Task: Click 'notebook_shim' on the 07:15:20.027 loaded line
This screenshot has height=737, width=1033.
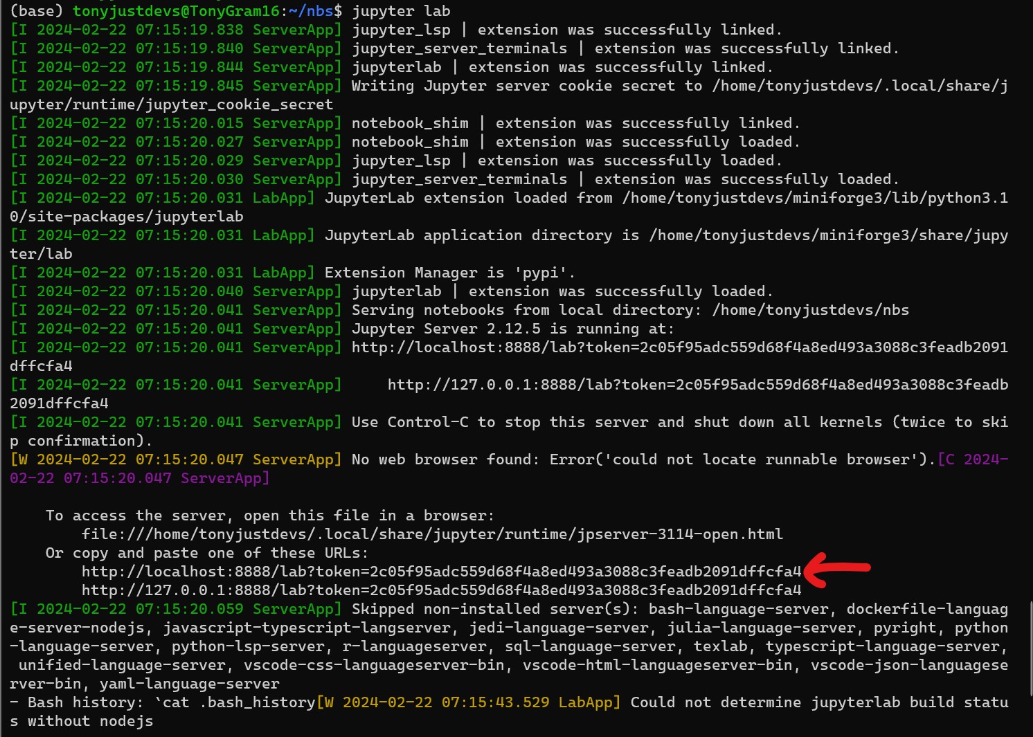Action: [410, 142]
